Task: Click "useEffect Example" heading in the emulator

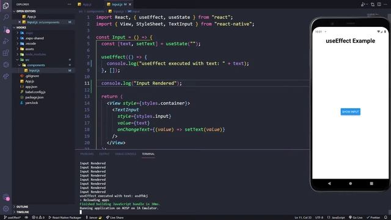Action: (350, 41)
